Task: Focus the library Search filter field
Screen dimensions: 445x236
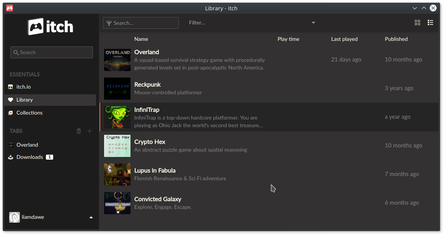Action: coord(141,23)
